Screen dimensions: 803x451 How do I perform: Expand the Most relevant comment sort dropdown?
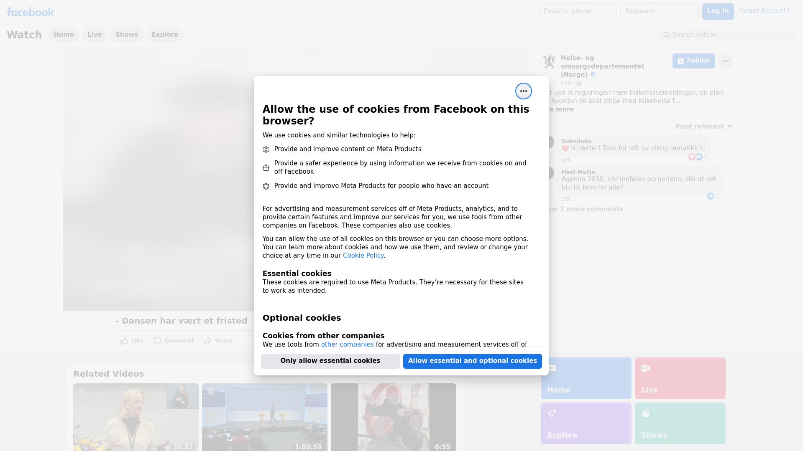coord(703,127)
